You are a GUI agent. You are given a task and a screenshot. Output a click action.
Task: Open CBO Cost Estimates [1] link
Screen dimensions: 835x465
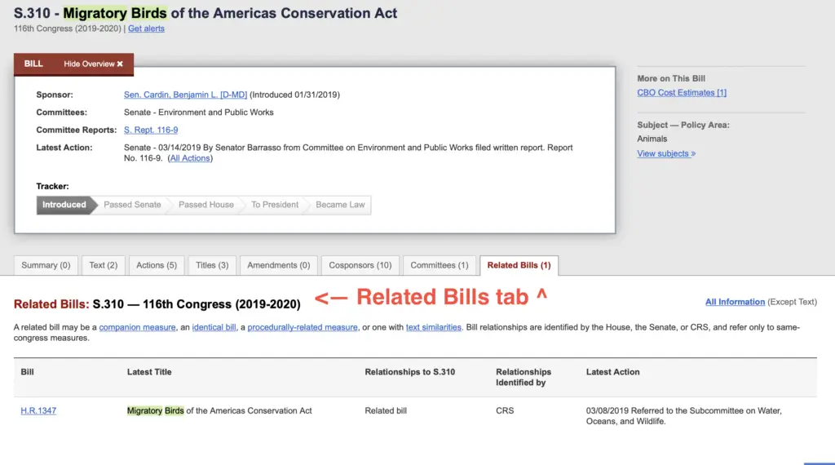point(682,93)
